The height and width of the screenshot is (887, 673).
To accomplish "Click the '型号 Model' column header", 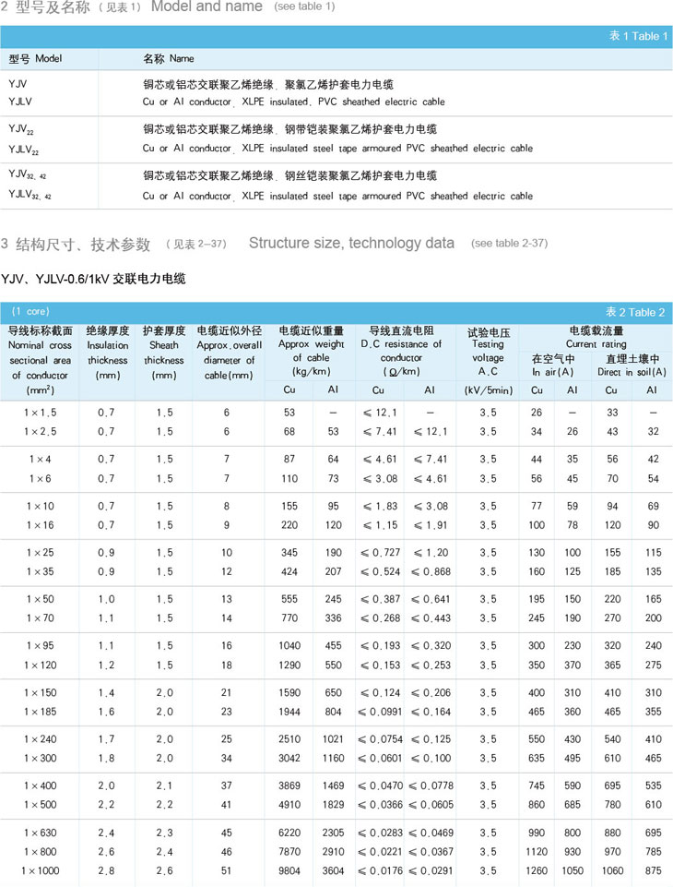I will 35,59.
